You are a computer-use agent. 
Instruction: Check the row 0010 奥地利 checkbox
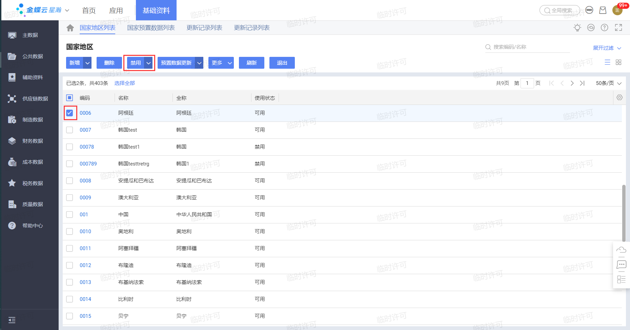coord(69,232)
